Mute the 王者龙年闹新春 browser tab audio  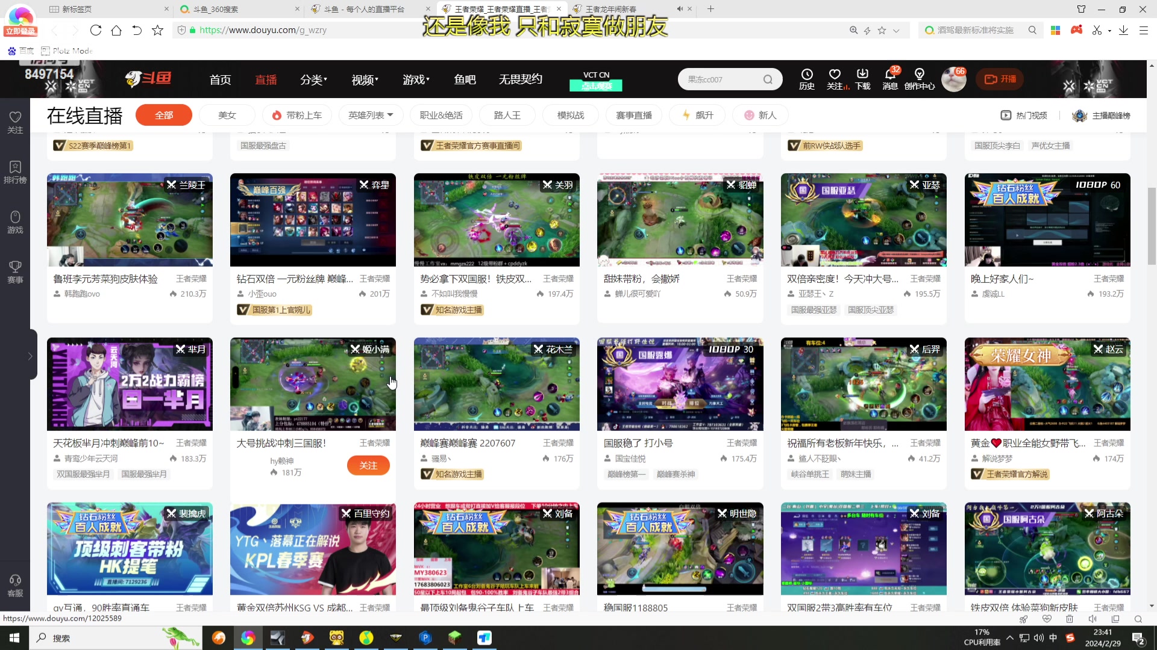coord(680,9)
